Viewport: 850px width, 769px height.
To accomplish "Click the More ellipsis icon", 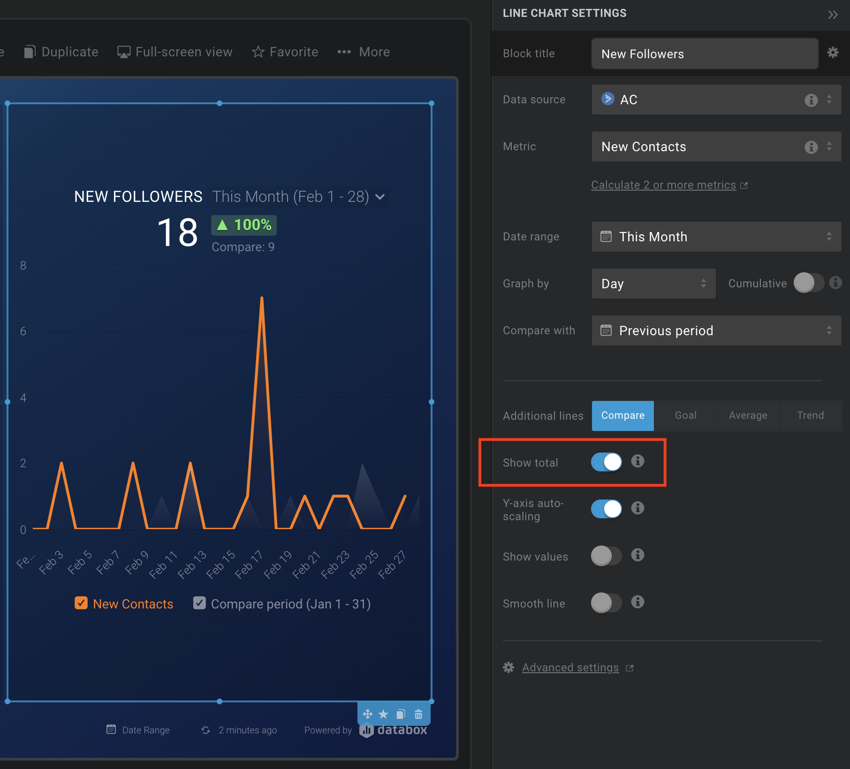I will click(x=344, y=52).
